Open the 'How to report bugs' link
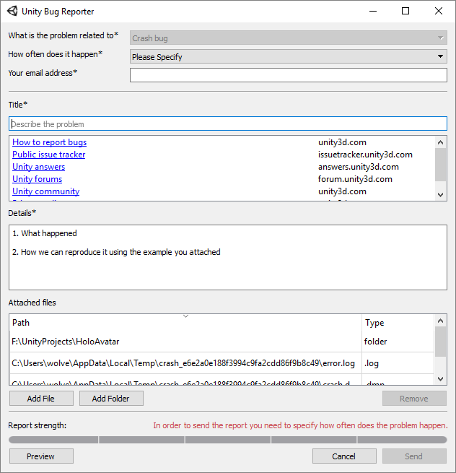 pyautogui.click(x=50, y=142)
